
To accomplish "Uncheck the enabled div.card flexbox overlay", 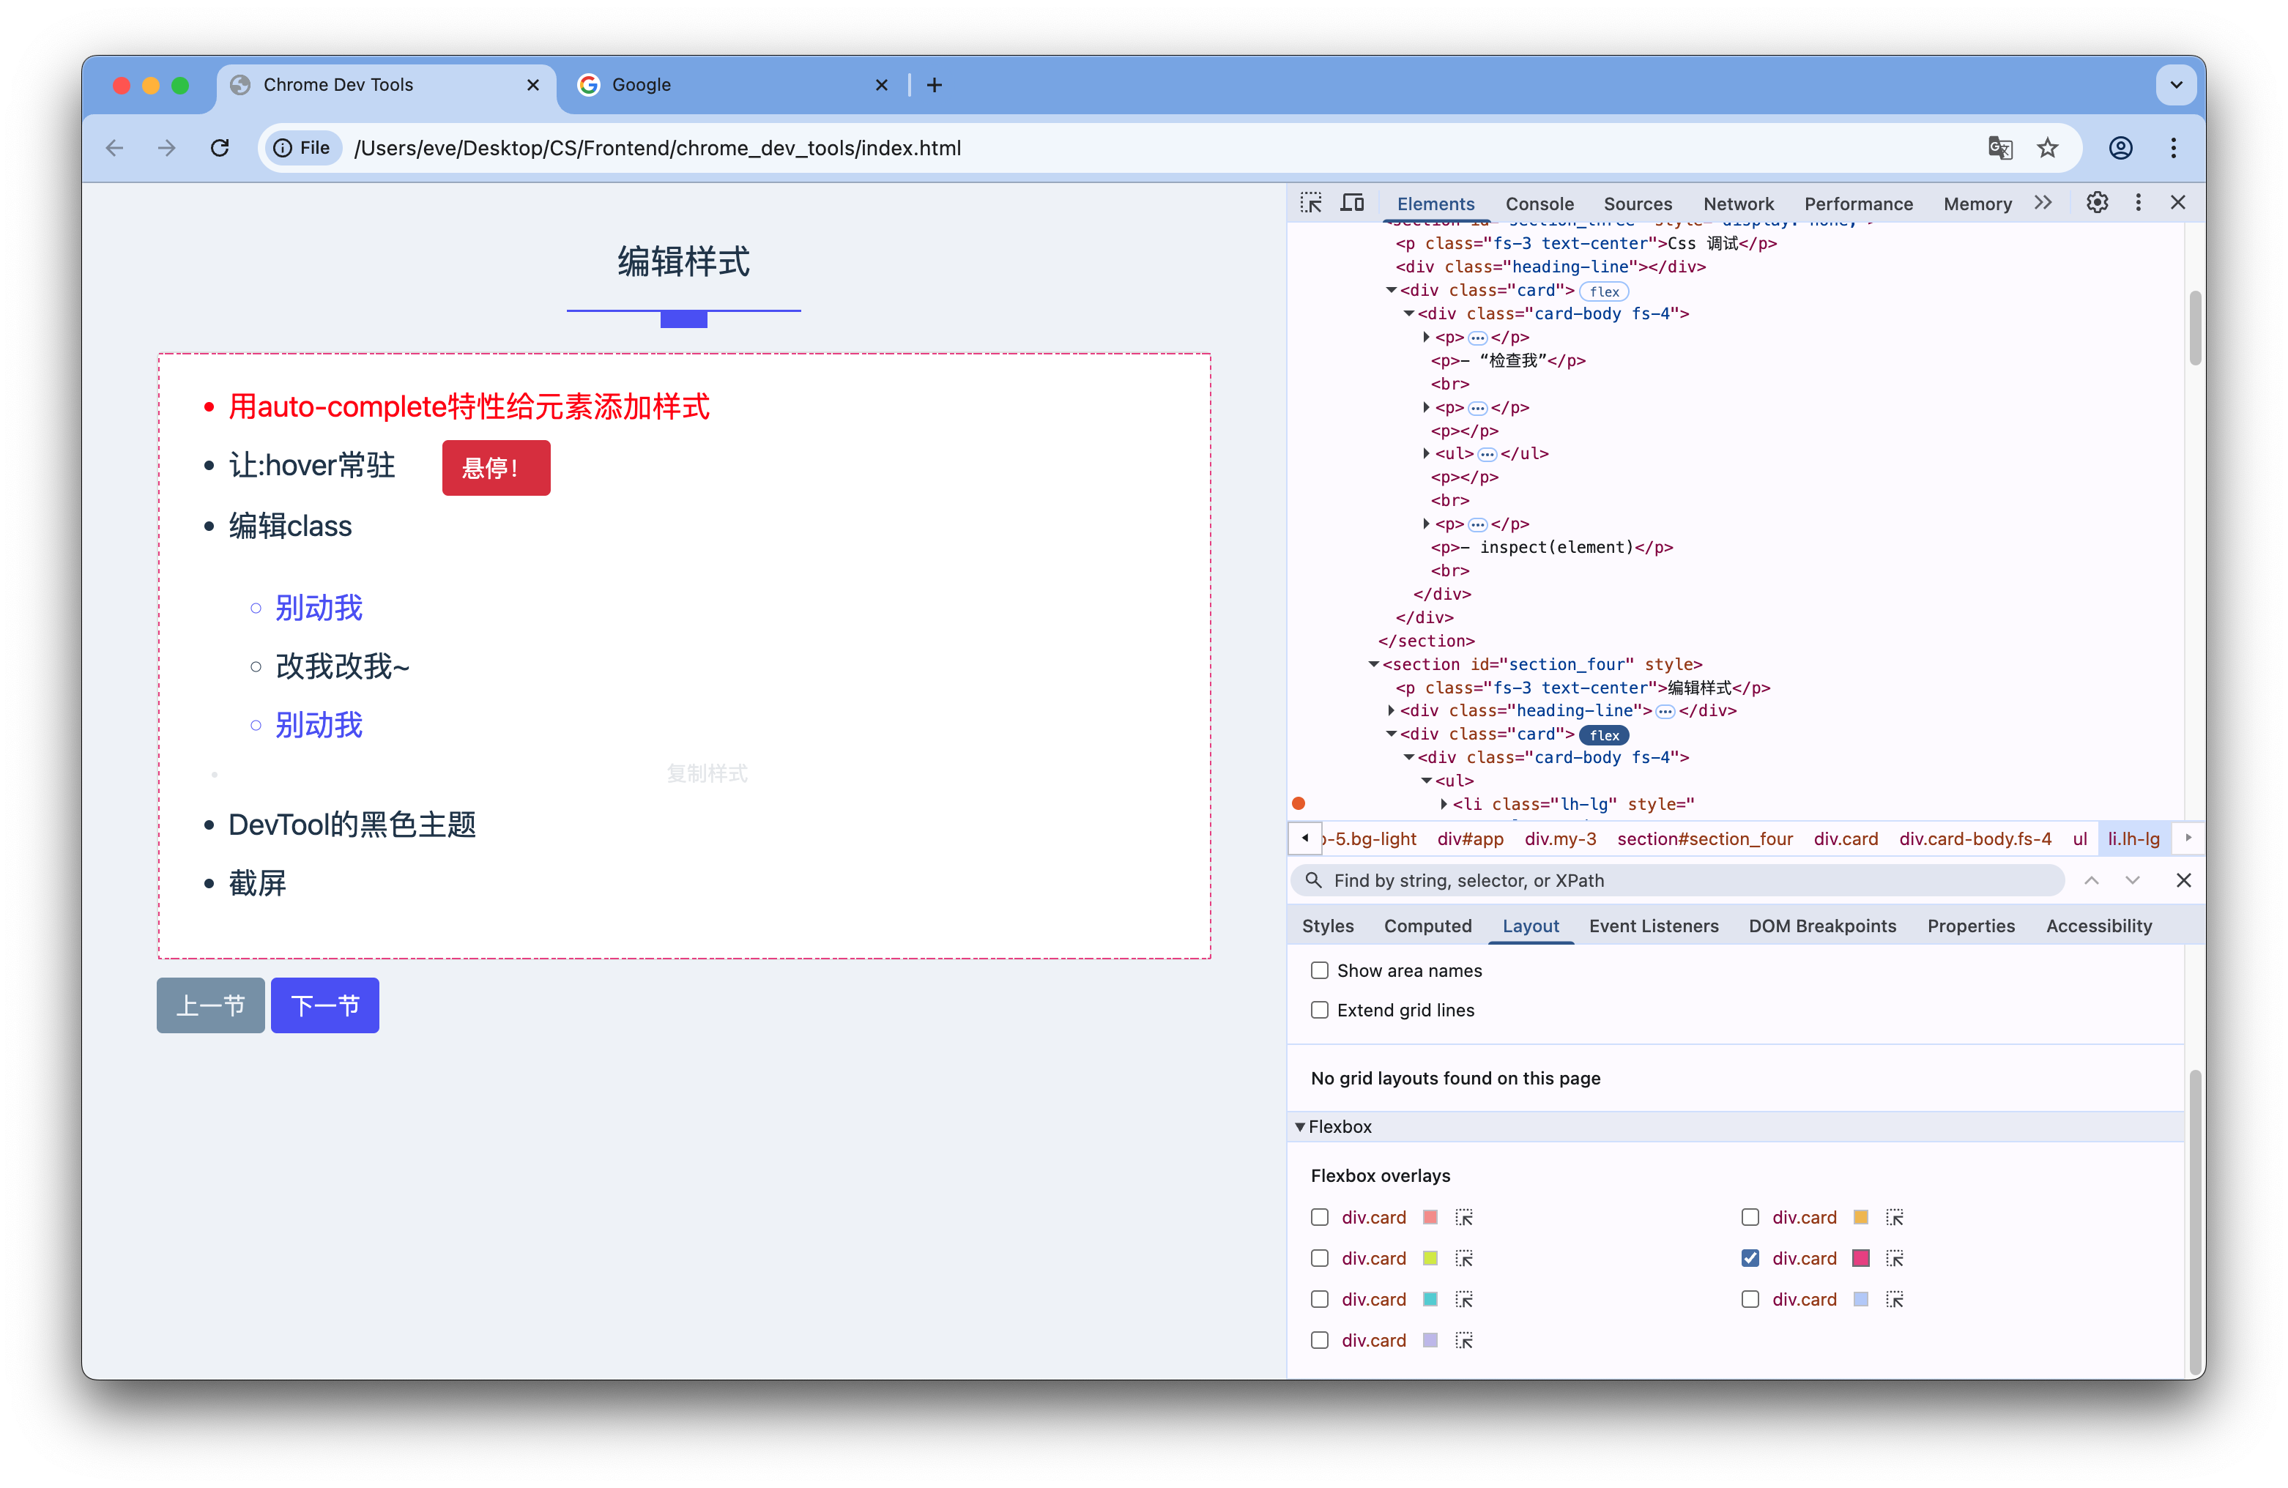I will pyautogui.click(x=1750, y=1258).
